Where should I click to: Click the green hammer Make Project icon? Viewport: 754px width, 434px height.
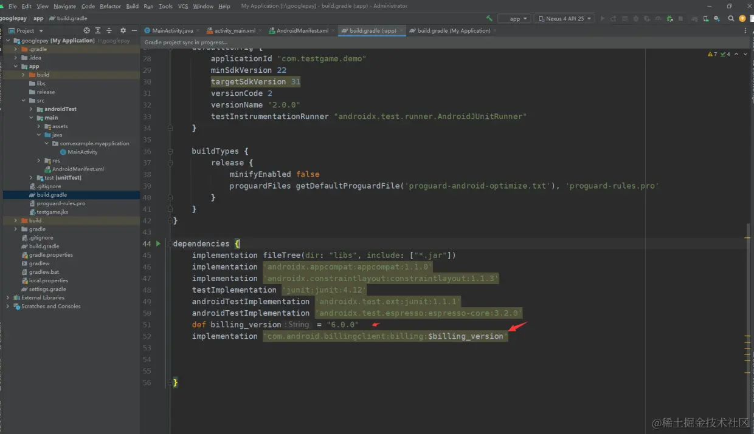[x=489, y=18]
